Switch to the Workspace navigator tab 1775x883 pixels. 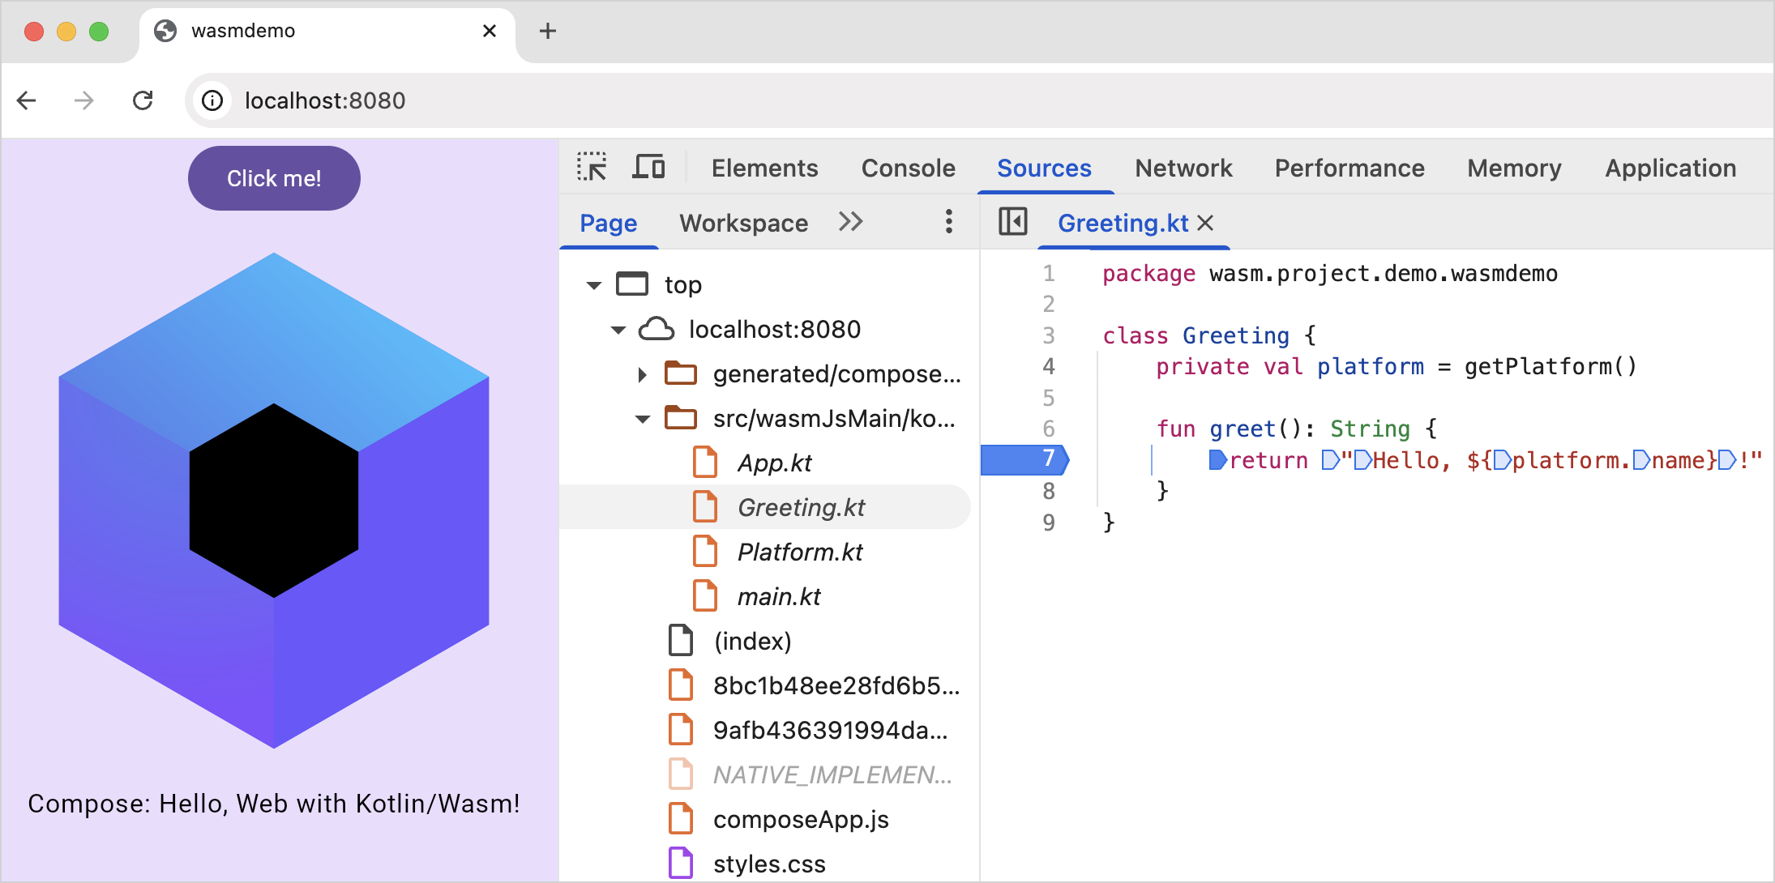pos(743,223)
